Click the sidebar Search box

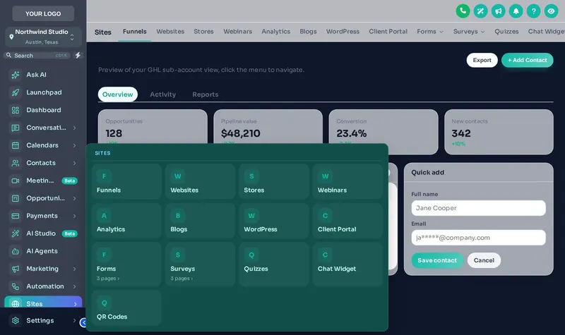(38, 56)
